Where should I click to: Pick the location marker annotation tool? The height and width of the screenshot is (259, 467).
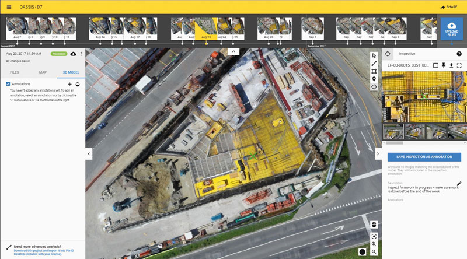(374, 79)
